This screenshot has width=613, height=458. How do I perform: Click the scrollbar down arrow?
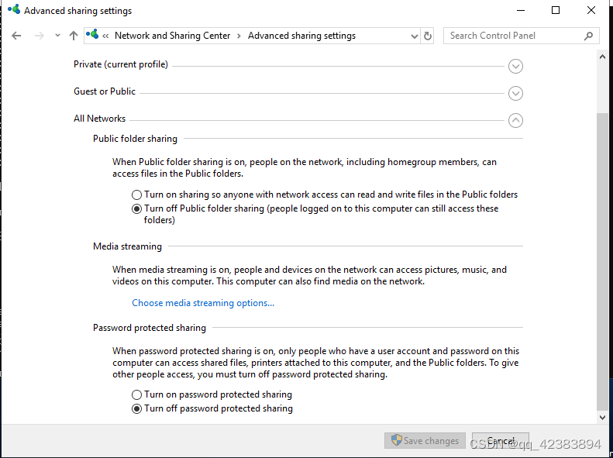(602, 418)
